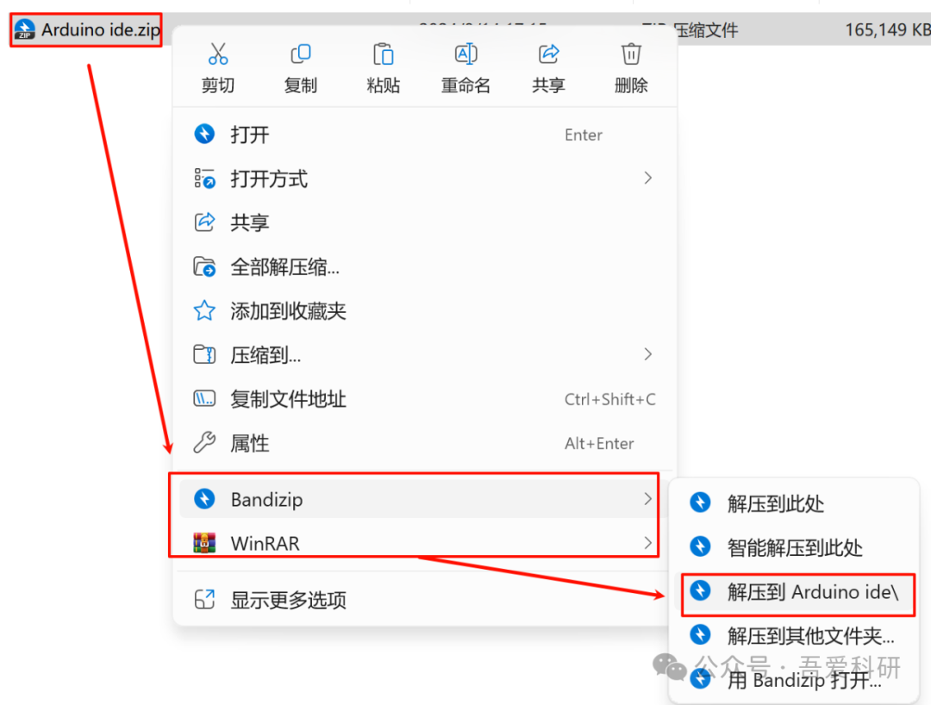Select the Arduino ide.zip file

pyautogui.click(x=87, y=29)
